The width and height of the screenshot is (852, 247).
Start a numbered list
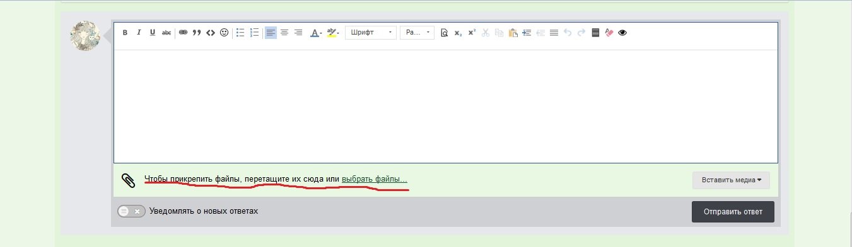point(255,33)
